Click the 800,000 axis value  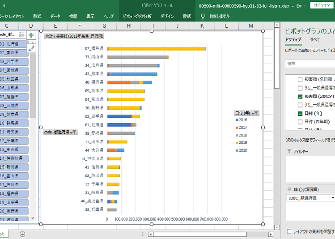click(221, 219)
